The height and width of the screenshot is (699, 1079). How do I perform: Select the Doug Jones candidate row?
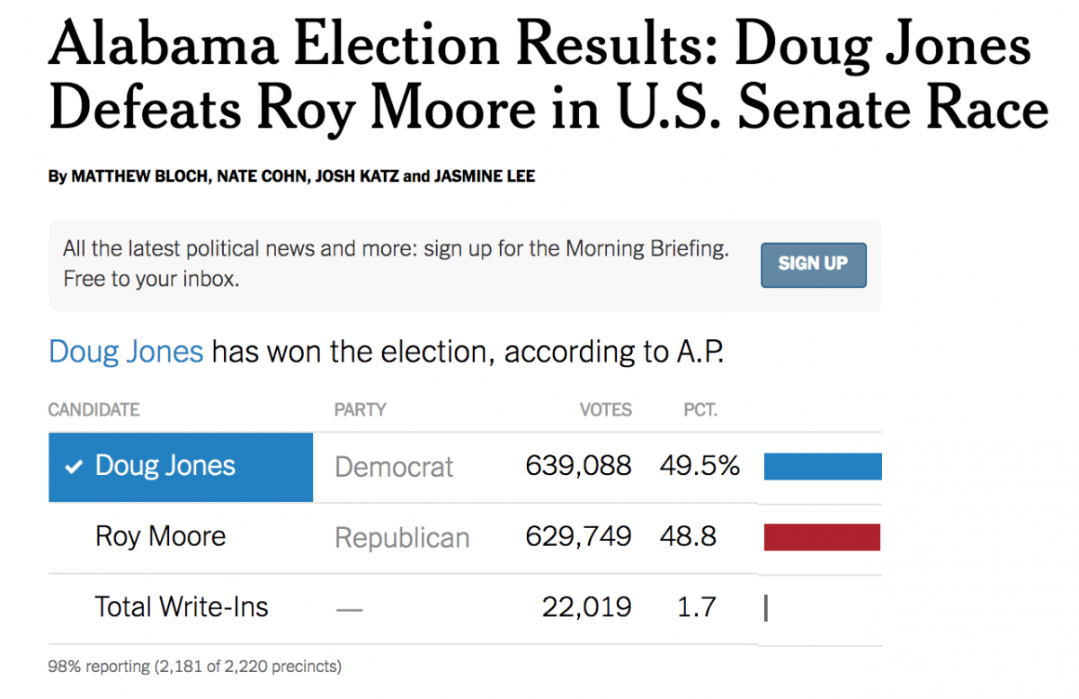coord(180,467)
